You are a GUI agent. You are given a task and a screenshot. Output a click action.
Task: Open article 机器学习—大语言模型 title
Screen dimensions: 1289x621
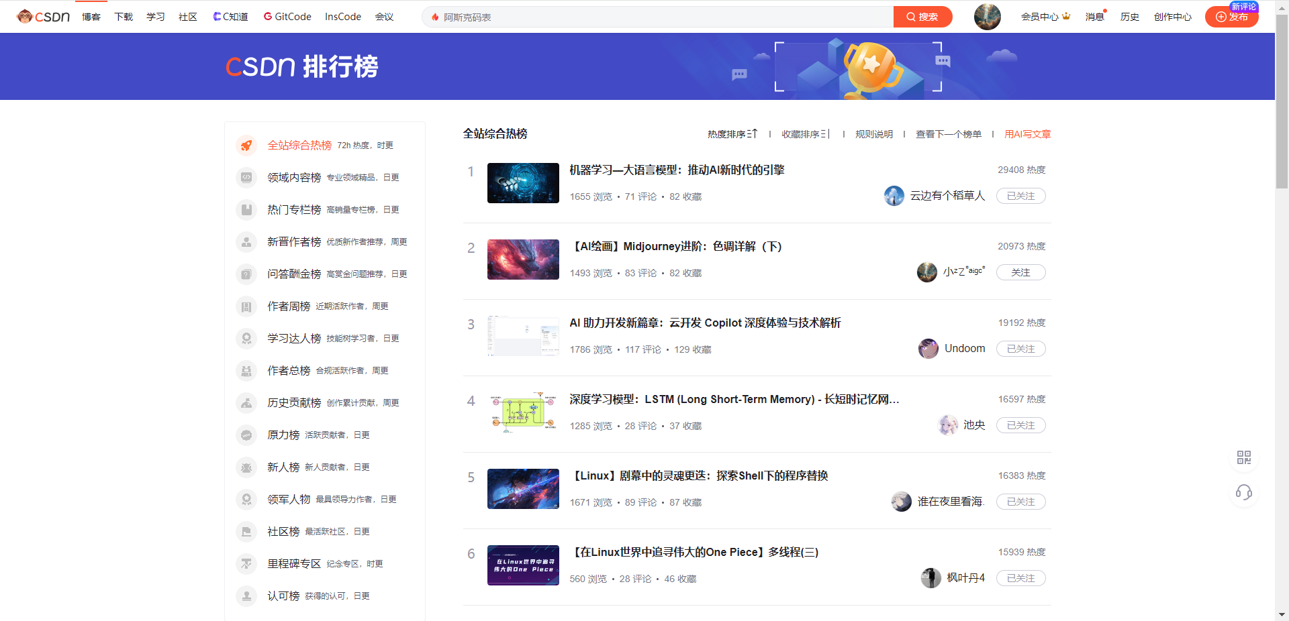coord(677,170)
